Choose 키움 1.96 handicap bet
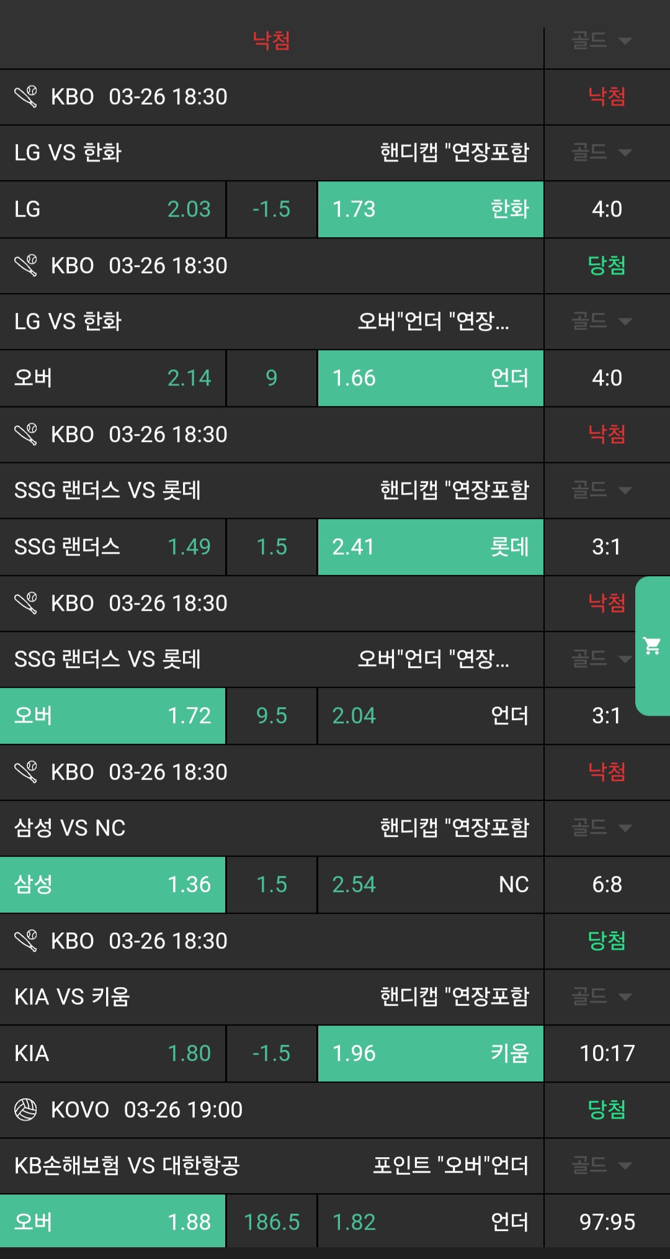Screen dimensions: 670x1259 (x=431, y=1054)
